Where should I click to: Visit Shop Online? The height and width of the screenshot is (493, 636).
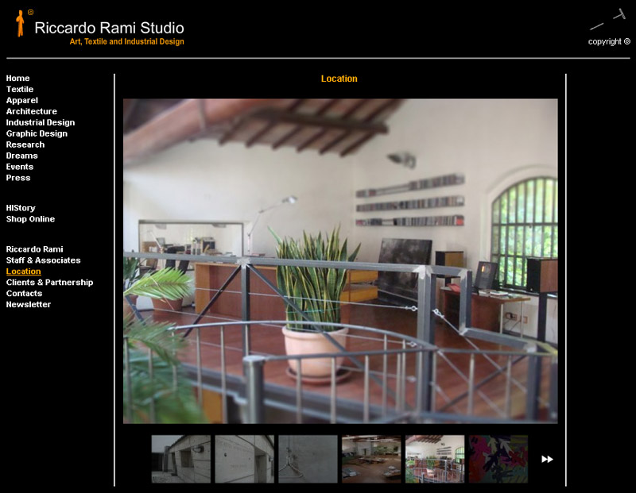click(30, 219)
